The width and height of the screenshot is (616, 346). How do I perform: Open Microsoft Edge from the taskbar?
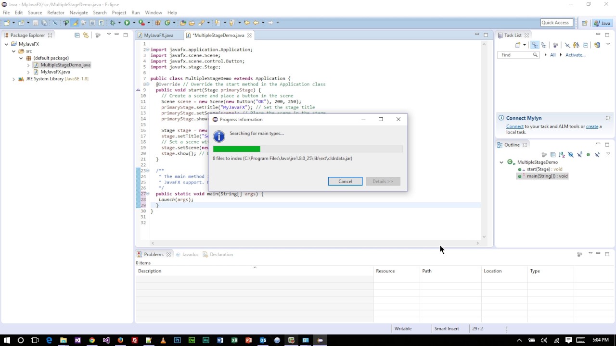pyautogui.click(x=49, y=340)
